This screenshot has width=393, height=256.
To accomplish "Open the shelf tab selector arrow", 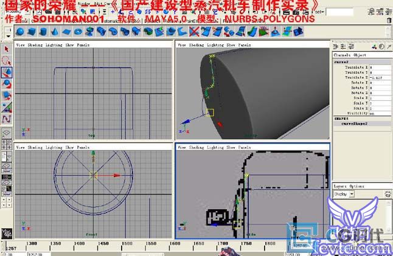I will coord(9,36).
